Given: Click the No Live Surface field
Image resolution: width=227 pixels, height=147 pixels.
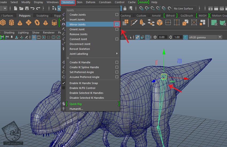Looking at the screenshot, I should (185, 9).
